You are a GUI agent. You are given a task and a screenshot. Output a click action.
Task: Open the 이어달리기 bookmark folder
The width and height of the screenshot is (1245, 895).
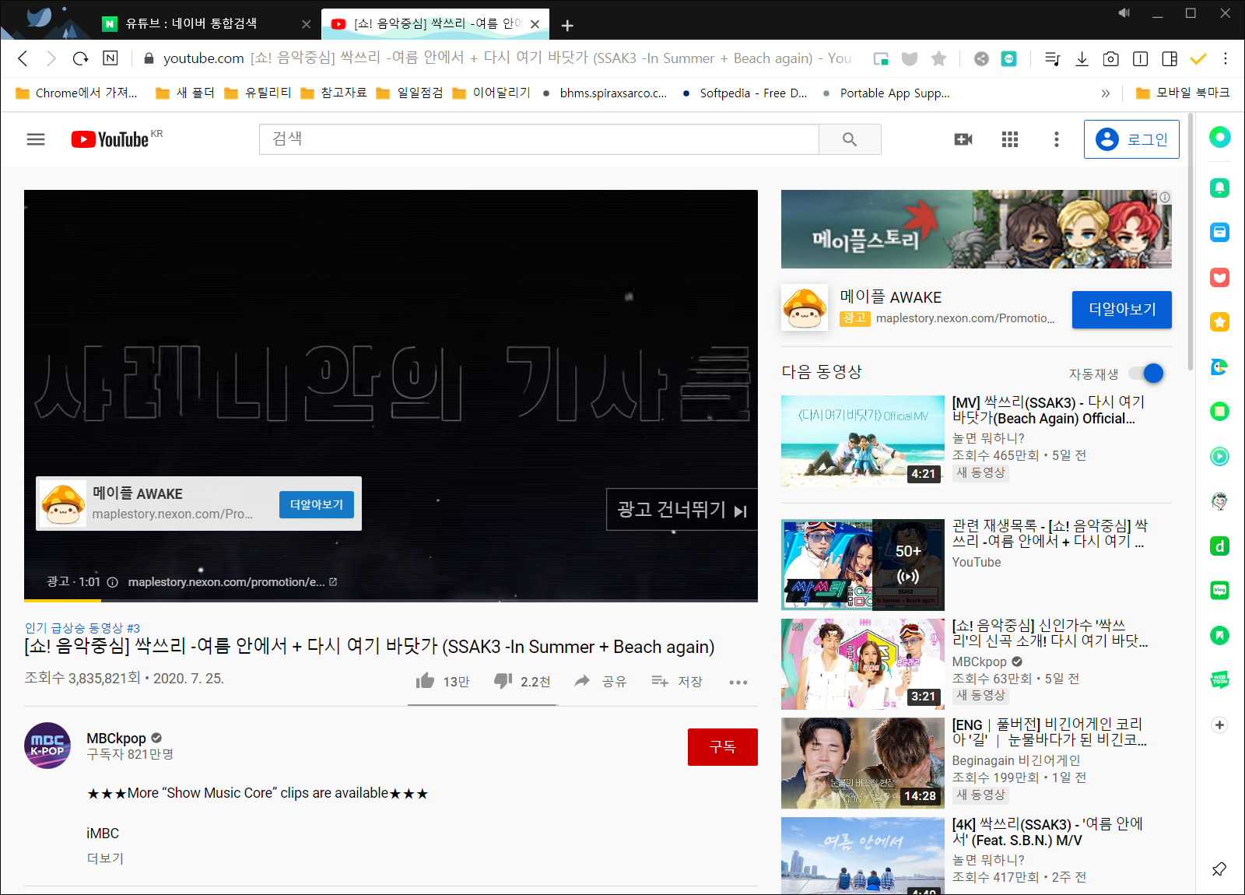click(492, 93)
